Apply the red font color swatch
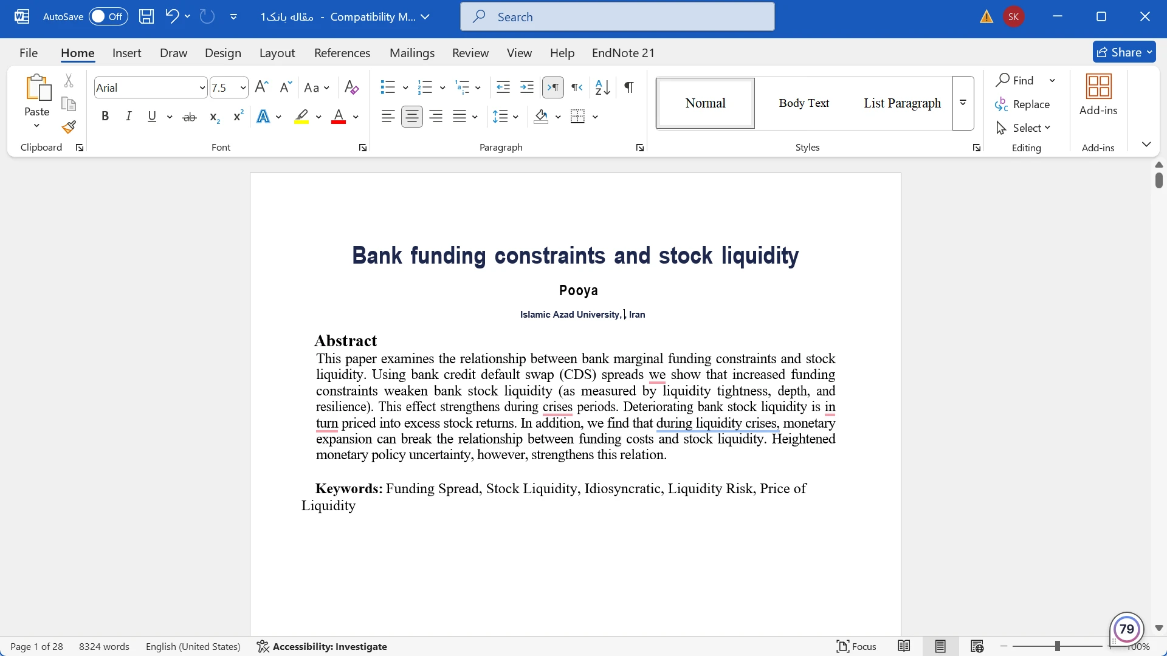1167x656 pixels. (x=339, y=117)
